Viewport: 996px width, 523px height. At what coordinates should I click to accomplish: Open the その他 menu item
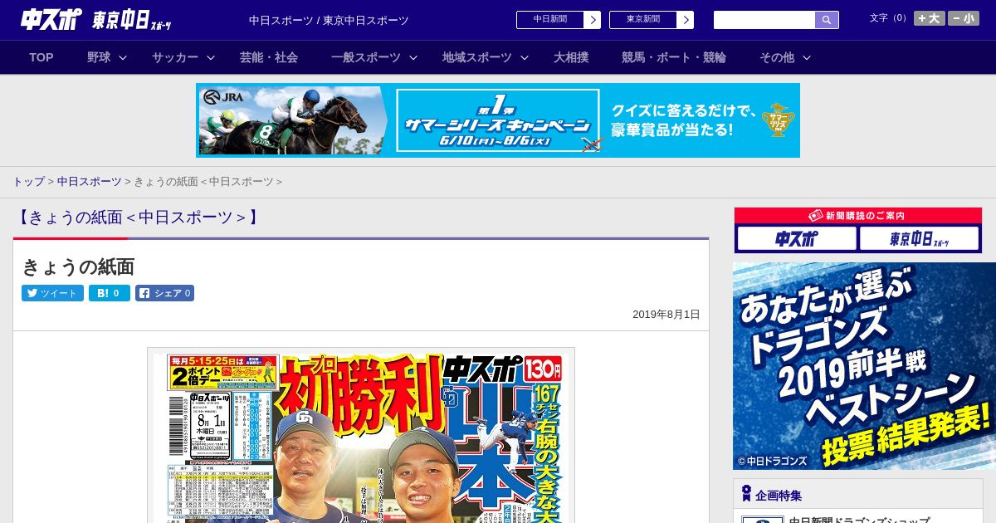tap(777, 57)
